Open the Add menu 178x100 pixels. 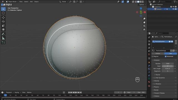31,2
